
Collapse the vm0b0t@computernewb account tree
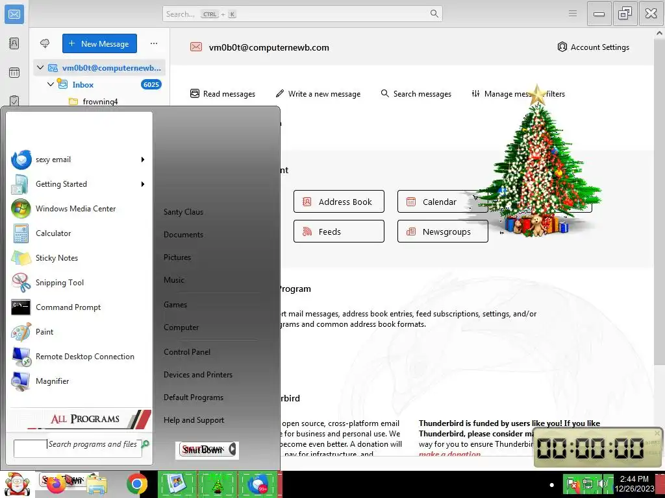point(40,67)
